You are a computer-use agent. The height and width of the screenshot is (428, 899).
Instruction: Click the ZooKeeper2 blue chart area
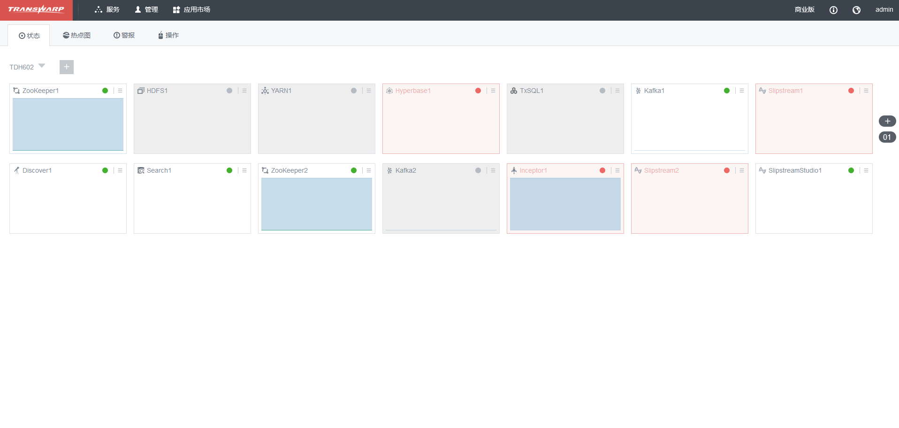pyautogui.click(x=317, y=204)
